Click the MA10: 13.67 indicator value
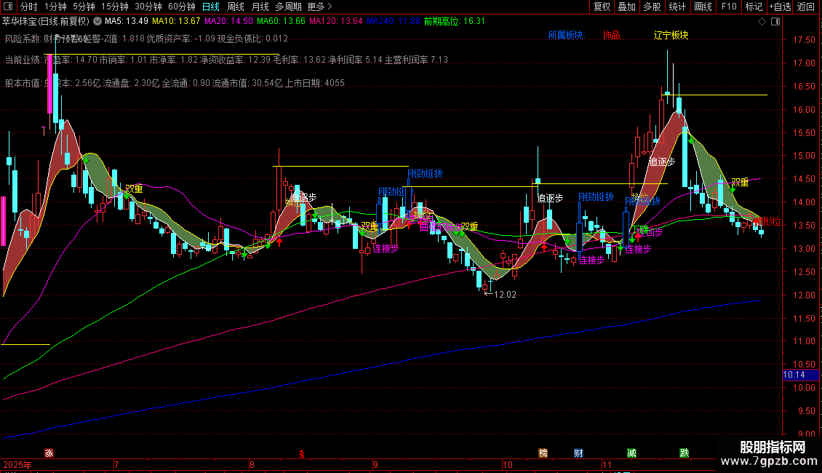This screenshot has height=473, width=822. pyautogui.click(x=176, y=22)
